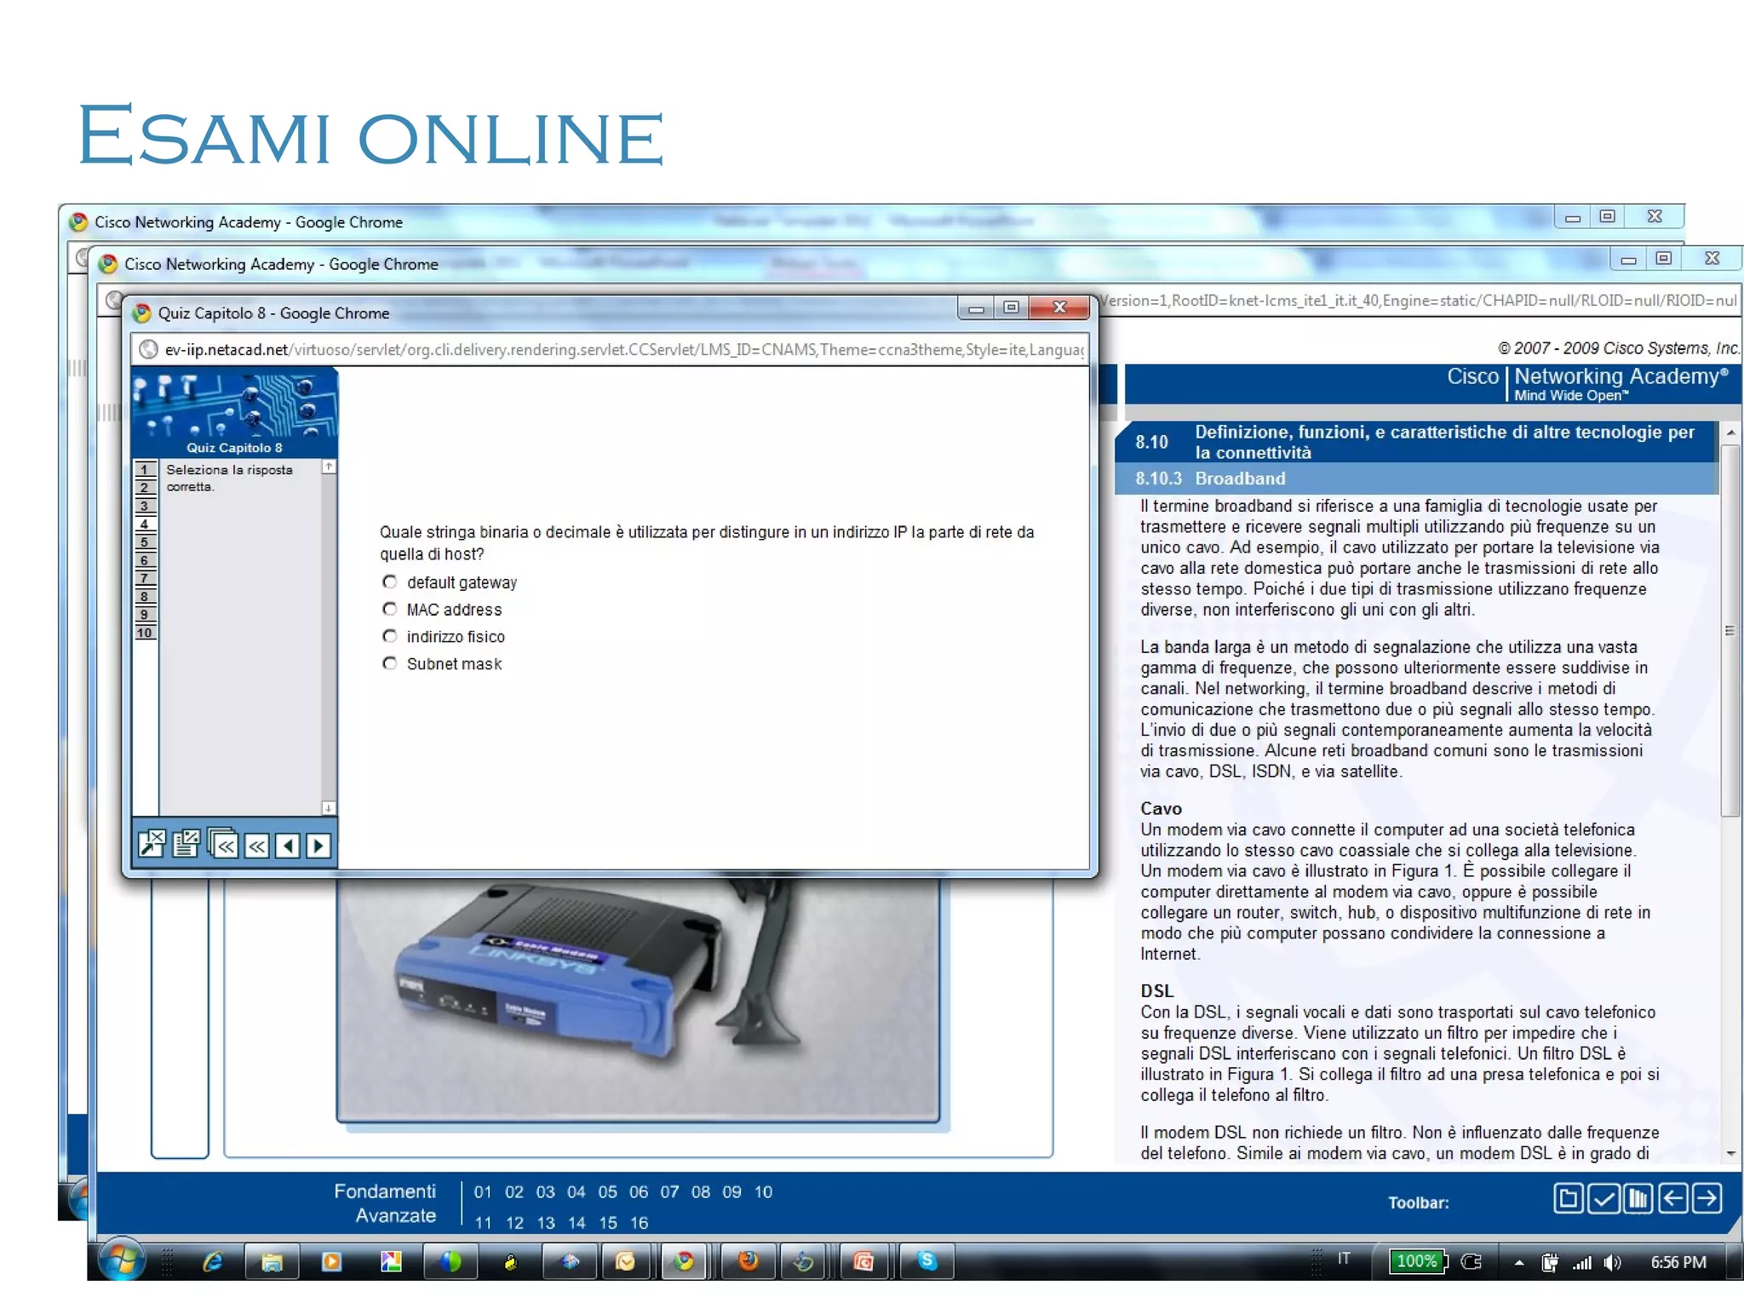Click the exit quiz icon with X
Screen dimensions: 1744x1308
tap(152, 844)
